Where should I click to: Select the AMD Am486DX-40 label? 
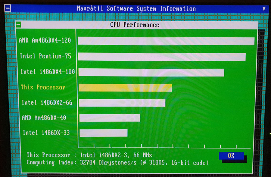pyautogui.click(x=44, y=118)
